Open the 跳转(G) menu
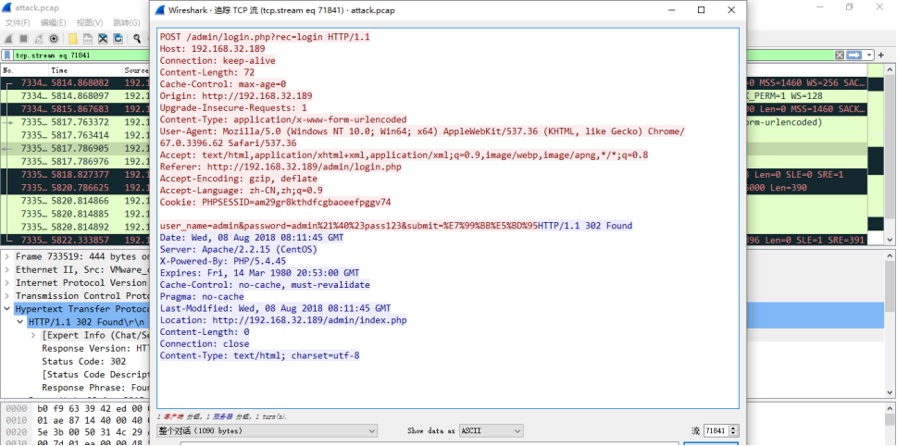The width and height of the screenshot is (897, 446). click(127, 23)
